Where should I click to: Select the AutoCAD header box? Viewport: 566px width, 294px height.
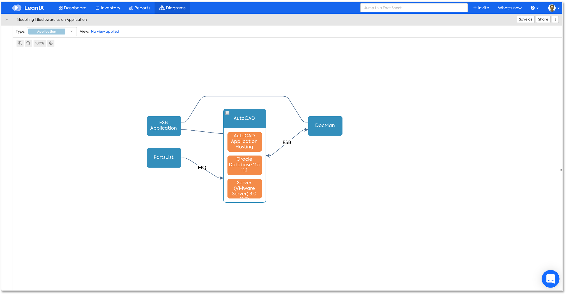pyautogui.click(x=245, y=118)
